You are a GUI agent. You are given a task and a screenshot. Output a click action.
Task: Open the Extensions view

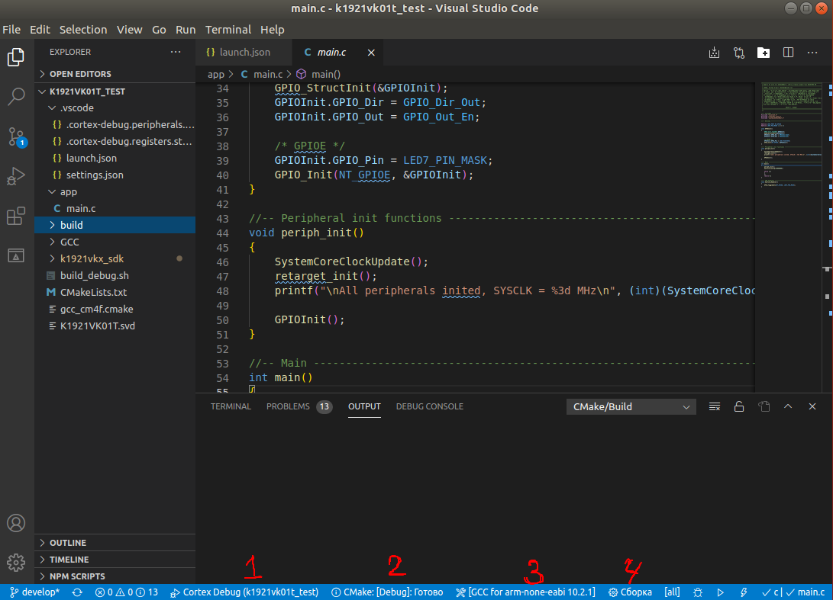(x=16, y=216)
